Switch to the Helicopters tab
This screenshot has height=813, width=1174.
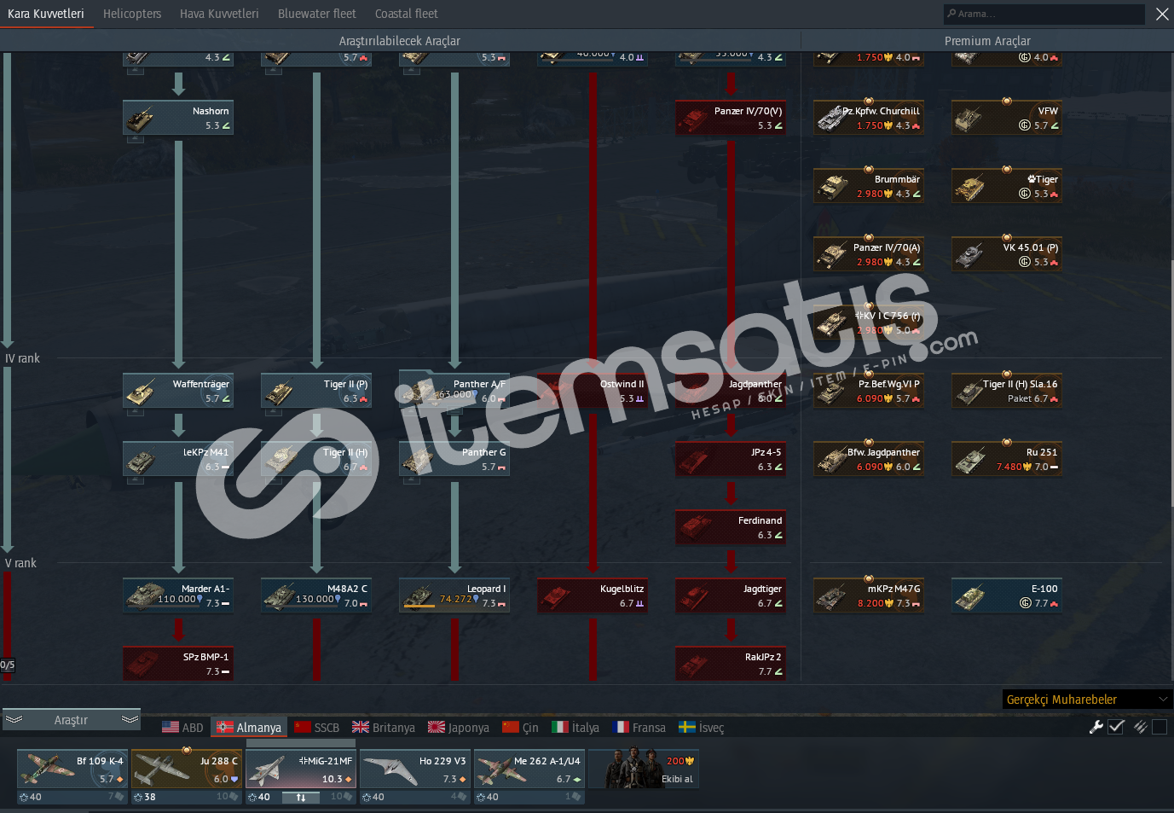pos(132,14)
